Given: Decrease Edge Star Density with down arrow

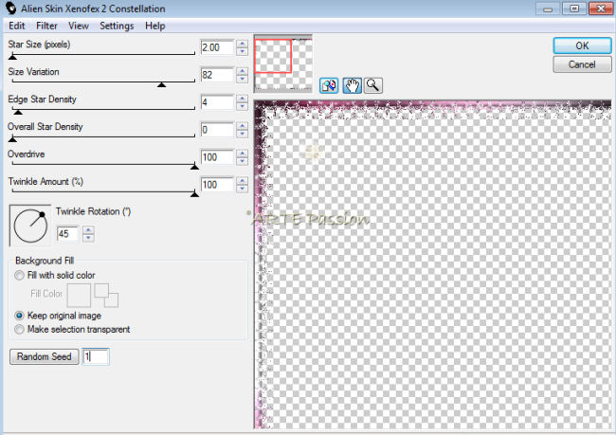Looking at the screenshot, I should pos(243,106).
